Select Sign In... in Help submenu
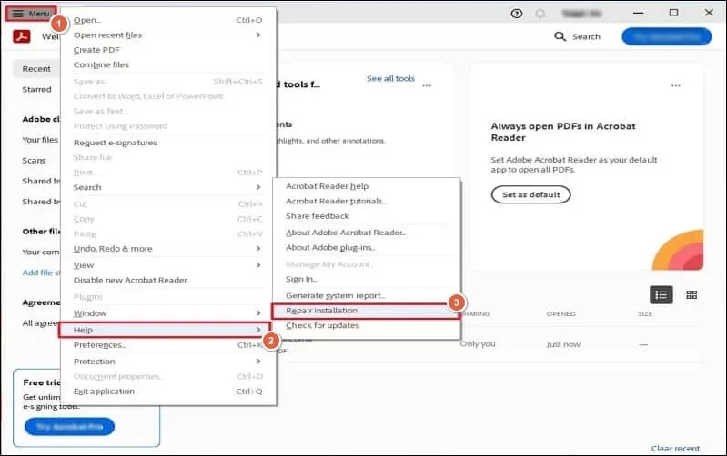The image size is (727, 456). 367,279
